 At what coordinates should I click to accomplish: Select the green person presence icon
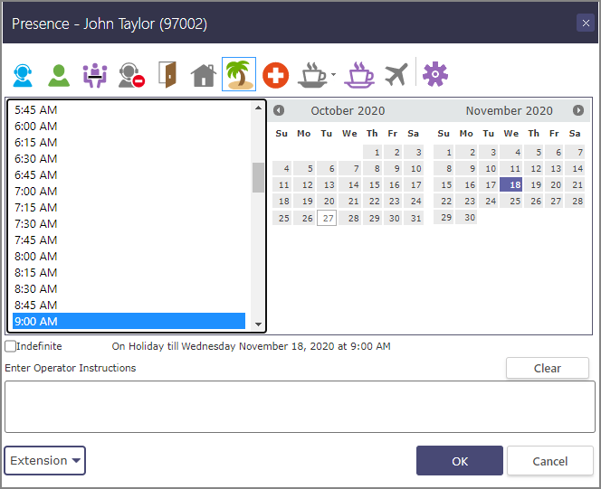tap(59, 75)
